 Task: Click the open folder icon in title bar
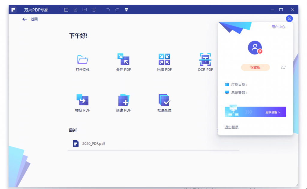pos(66,10)
